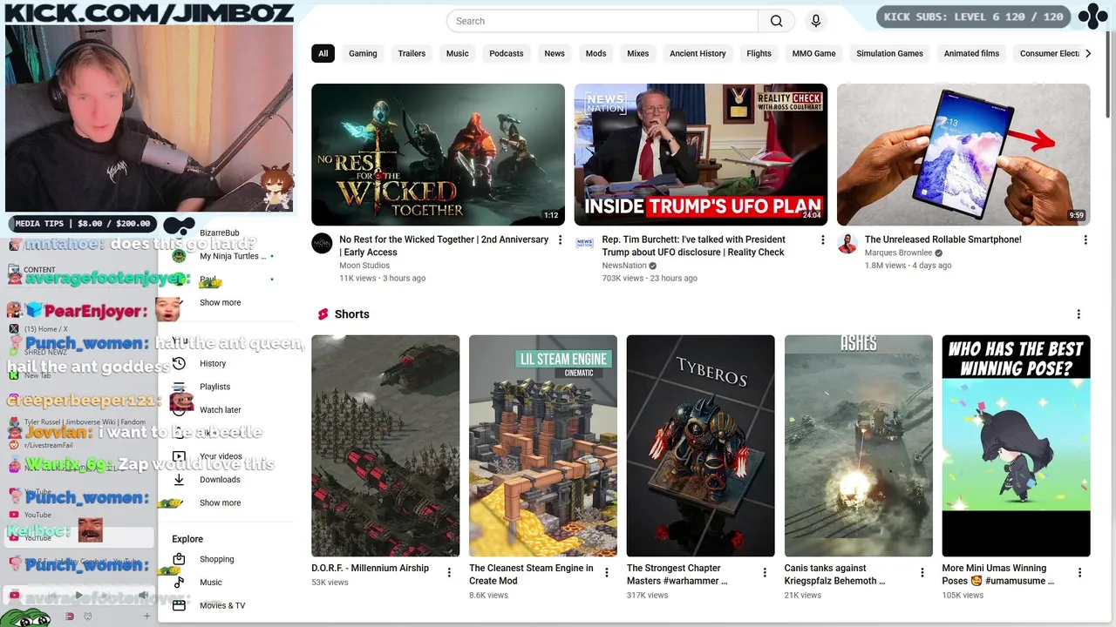
Task: Open options for Strongest Chapter Masters short
Action: 765,572
